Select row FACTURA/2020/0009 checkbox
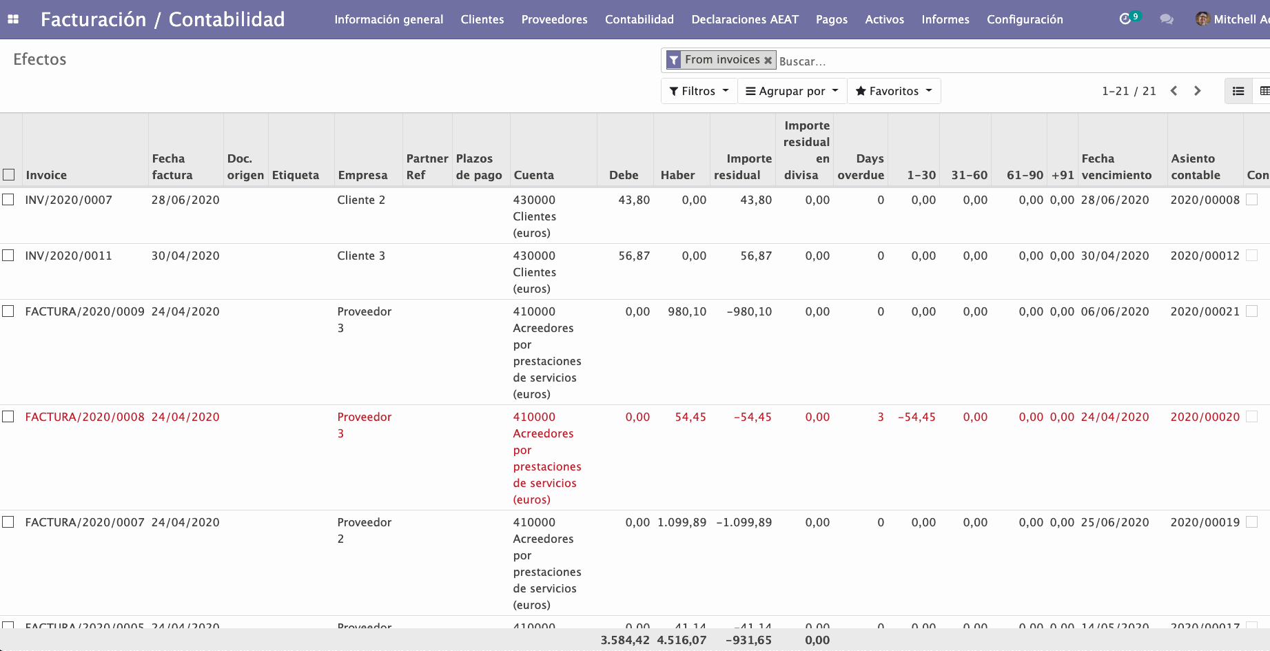The image size is (1270, 651). click(x=8, y=311)
